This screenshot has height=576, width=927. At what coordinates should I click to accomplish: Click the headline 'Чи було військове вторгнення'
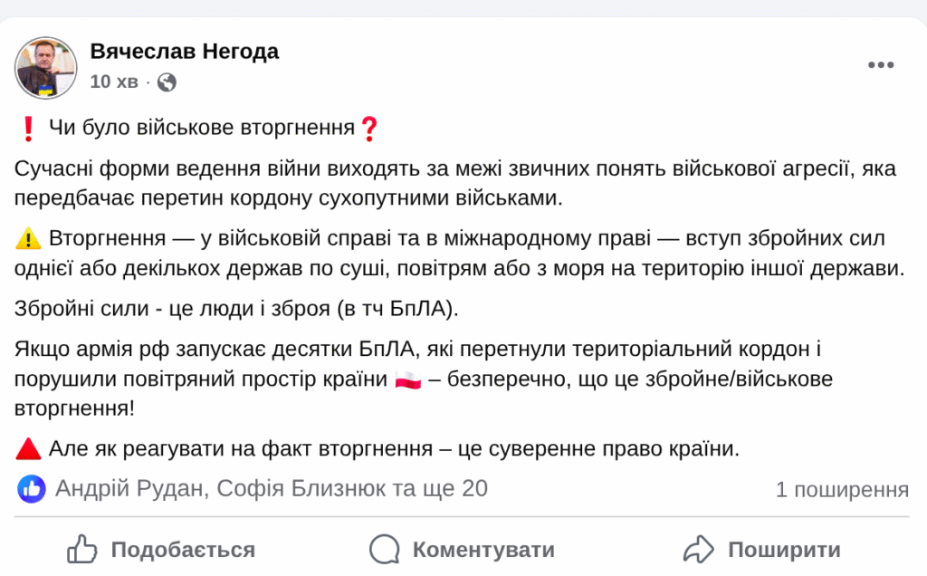point(201,129)
